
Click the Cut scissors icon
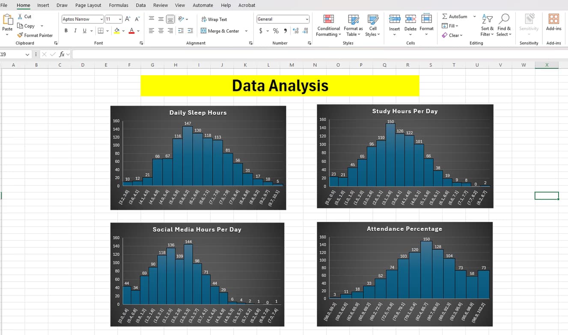(20, 16)
